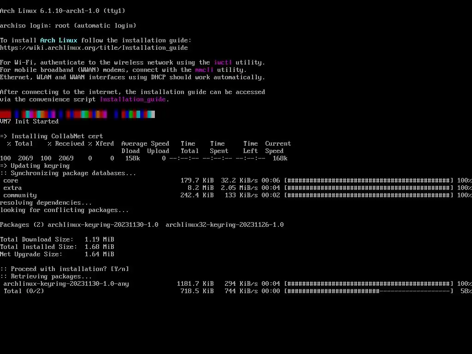Viewport: 472px width, 354px height.
Task: Click the '718.5 KiB' total downloaded value
Action: [x=197, y=291]
